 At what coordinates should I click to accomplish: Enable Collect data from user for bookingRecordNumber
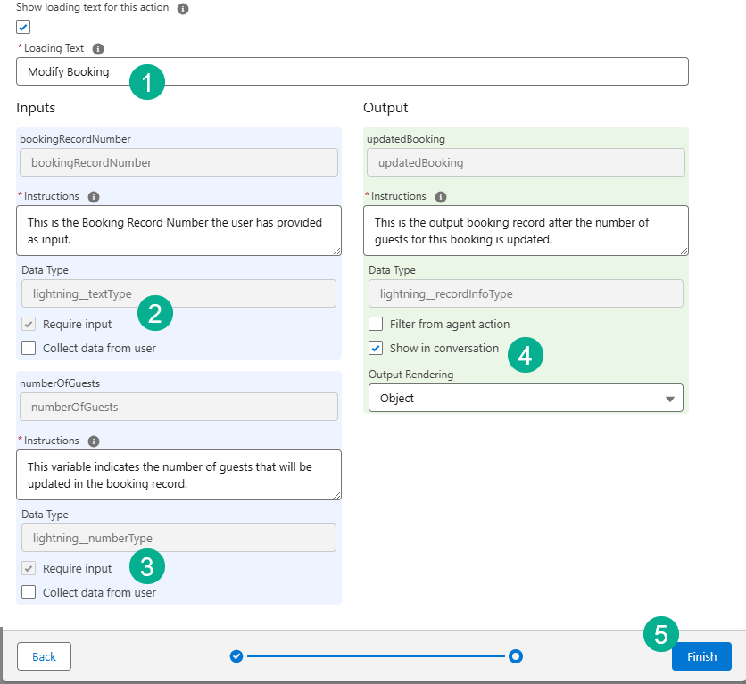click(29, 349)
